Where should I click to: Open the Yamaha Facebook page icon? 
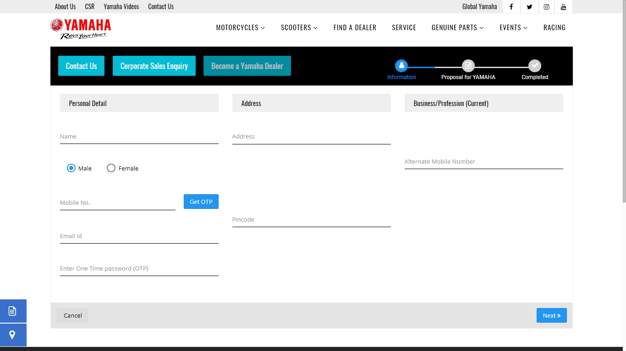(511, 6)
